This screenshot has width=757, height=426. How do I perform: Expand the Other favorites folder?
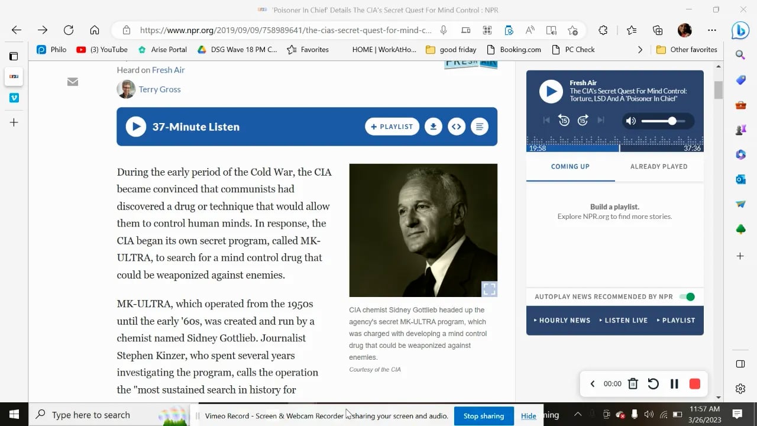tap(687, 50)
